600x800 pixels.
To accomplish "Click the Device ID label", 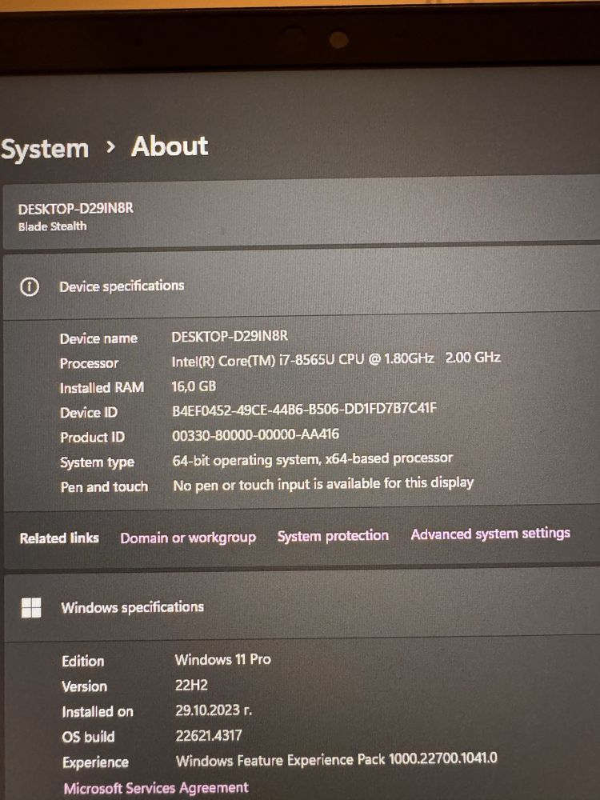I will pos(89,412).
